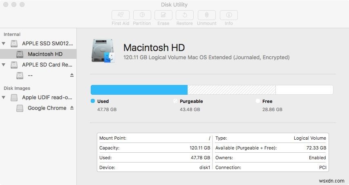Eject the '--' SD card volume

72,75
